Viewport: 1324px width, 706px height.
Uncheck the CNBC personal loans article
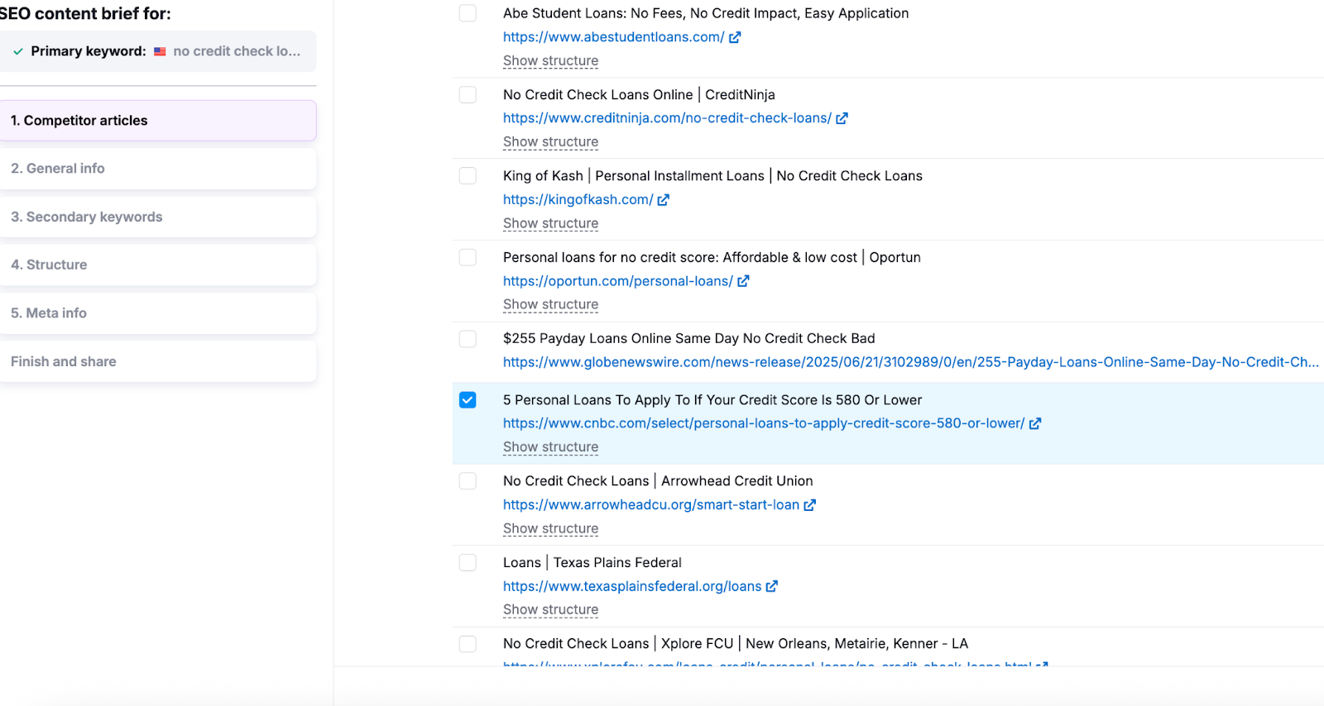tap(468, 400)
